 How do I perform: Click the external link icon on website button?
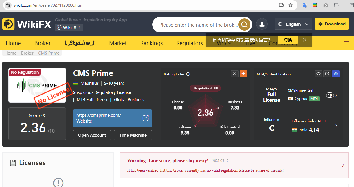tap(145, 118)
